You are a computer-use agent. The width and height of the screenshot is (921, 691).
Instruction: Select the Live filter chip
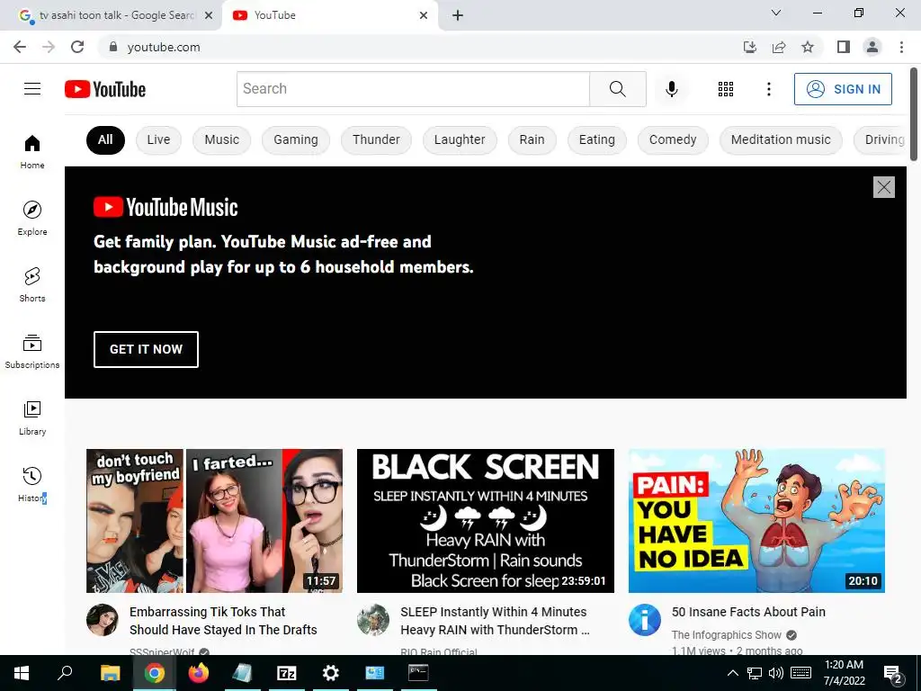[158, 139]
